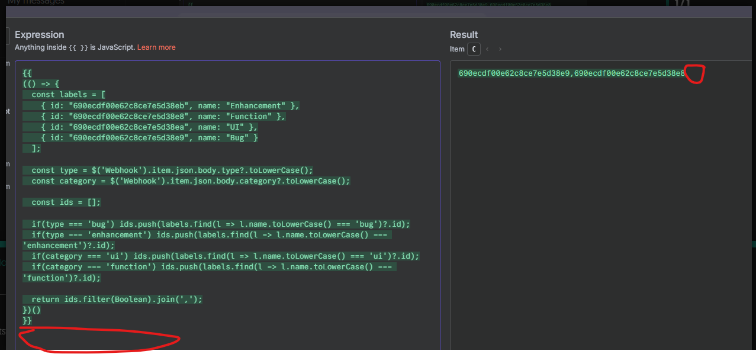Click the "const ids = [];" line
The width and height of the screenshot is (756, 354).
pos(66,202)
